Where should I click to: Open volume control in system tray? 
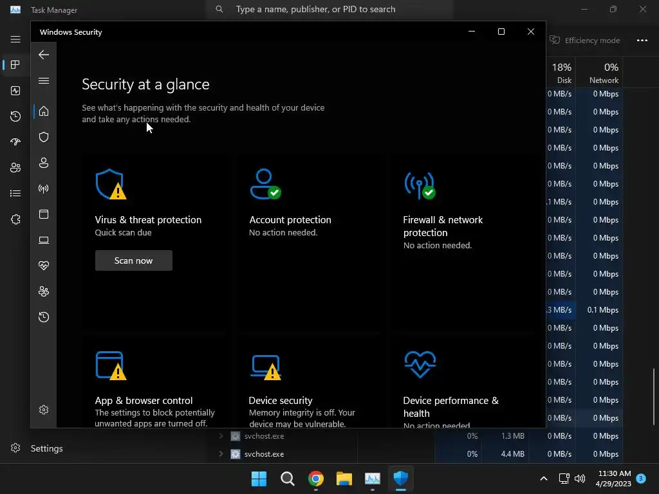[x=580, y=479]
